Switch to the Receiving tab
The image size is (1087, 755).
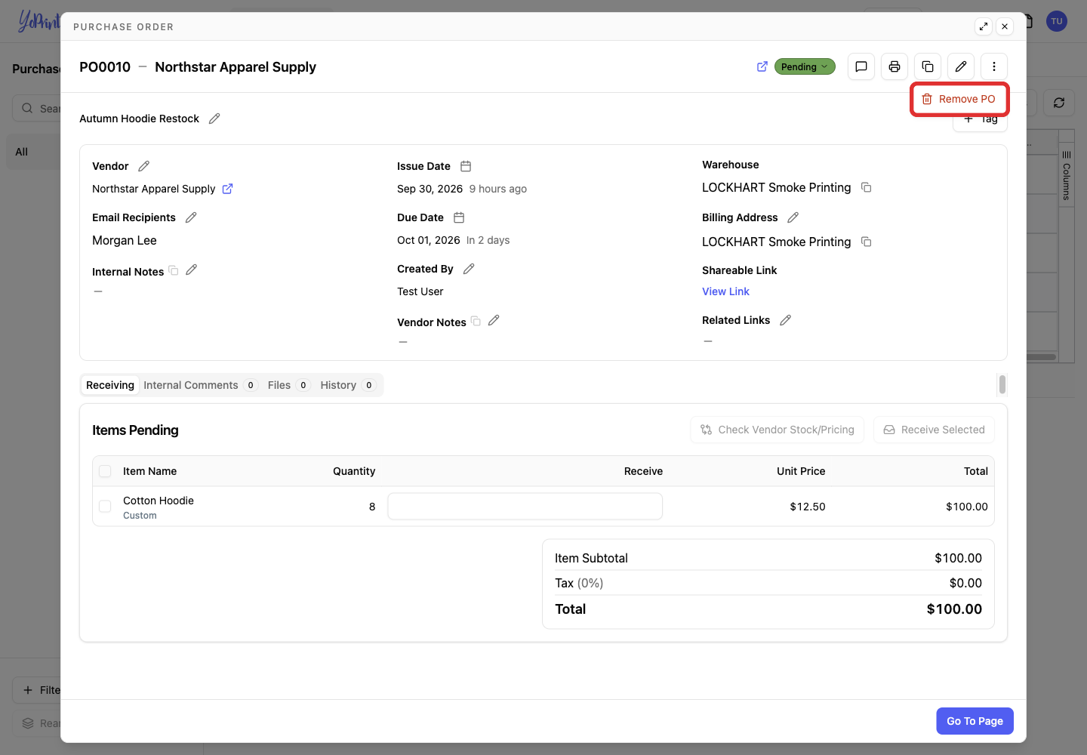pos(110,385)
